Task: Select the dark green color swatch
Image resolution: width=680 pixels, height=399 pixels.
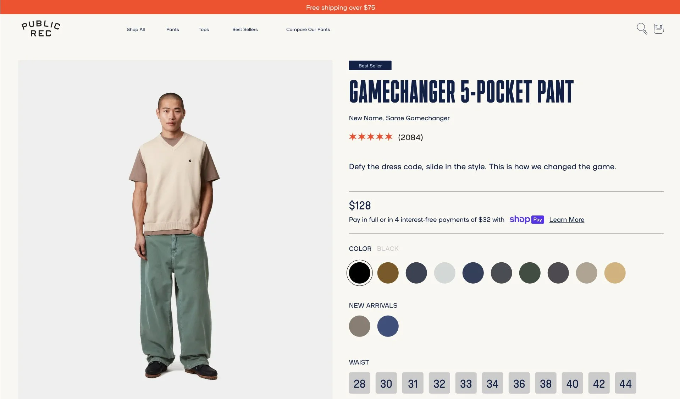Action: click(530, 273)
